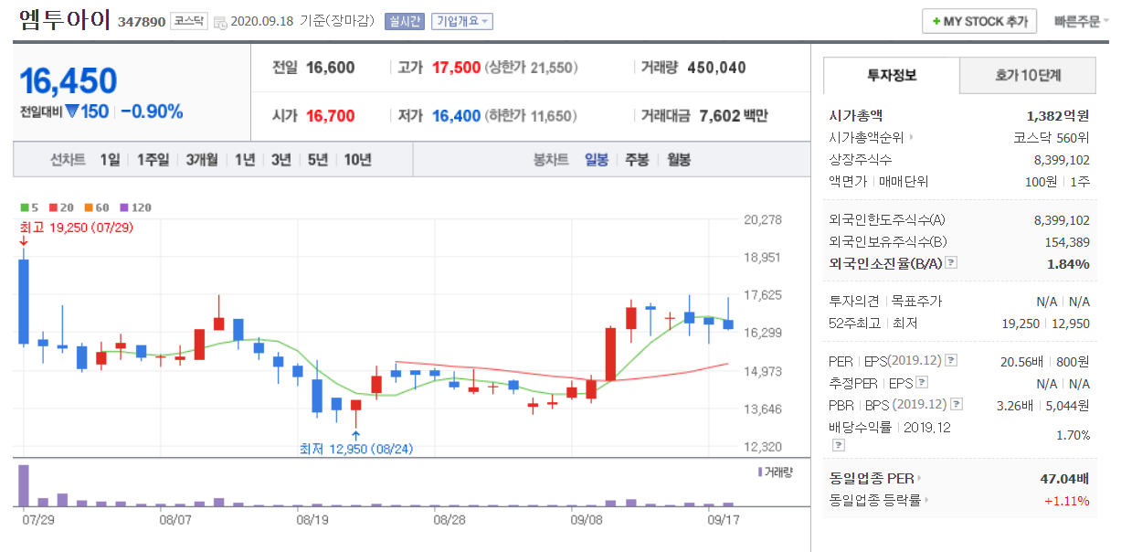Click the 저가 16,400 value
The image size is (1121, 552).
(456, 116)
